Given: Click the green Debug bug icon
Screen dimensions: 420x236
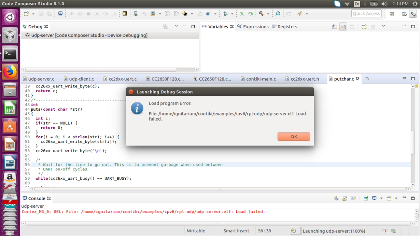Looking at the screenshot, I should pyautogui.click(x=225, y=14).
